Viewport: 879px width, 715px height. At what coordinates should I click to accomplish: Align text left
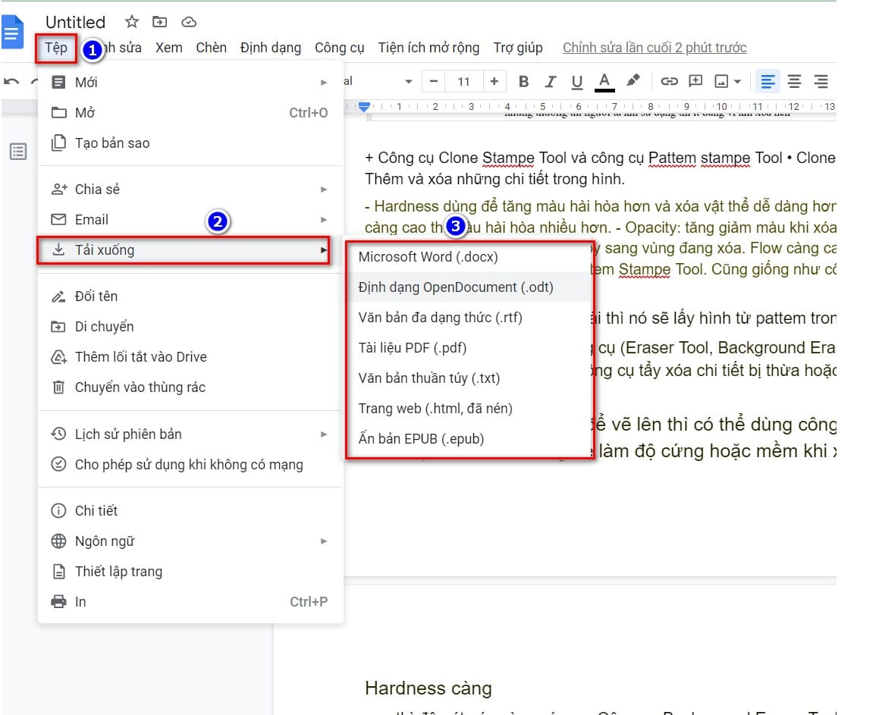point(768,82)
